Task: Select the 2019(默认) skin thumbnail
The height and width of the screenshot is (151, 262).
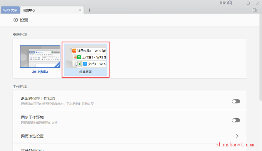Action: (40, 57)
